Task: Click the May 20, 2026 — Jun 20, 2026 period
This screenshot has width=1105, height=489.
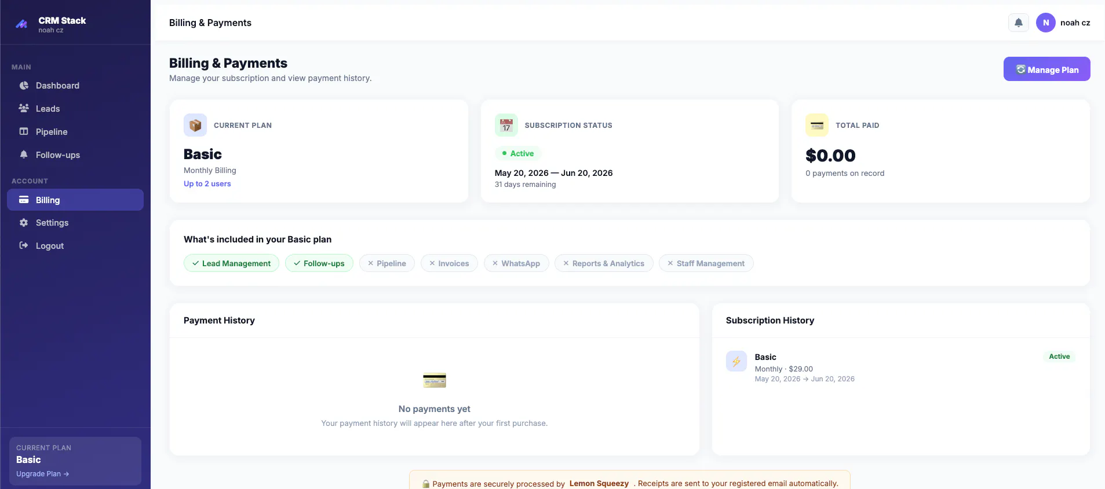Action: coord(553,172)
